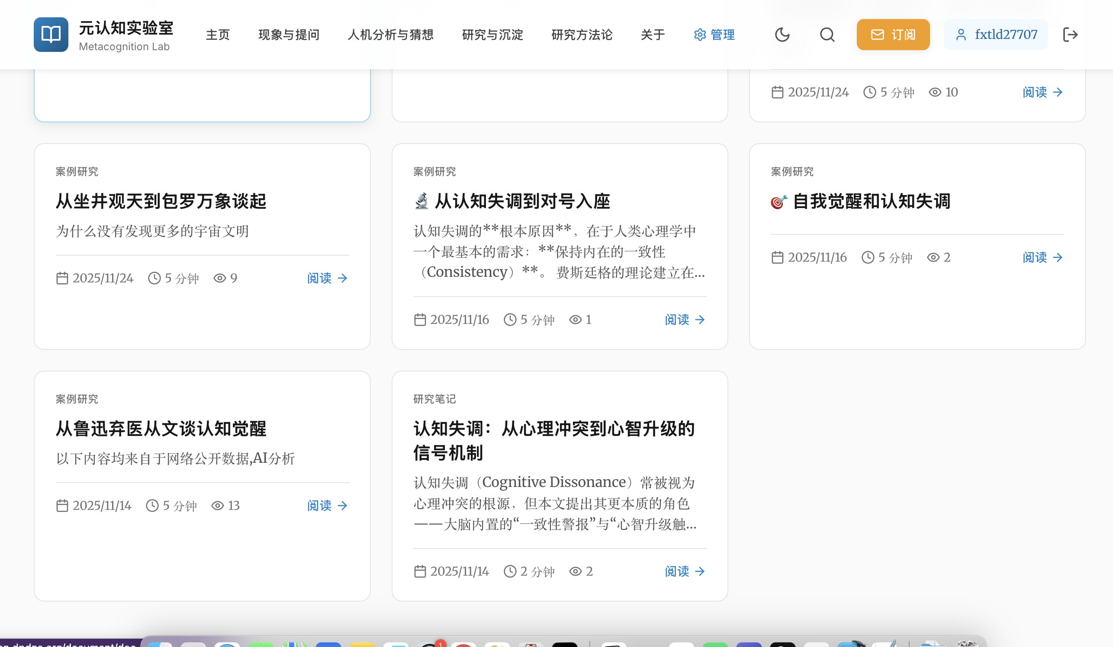Screen dimensions: 1113x647
Task: Click the Metacognition Lab book logo
Action: coord(51,35)
